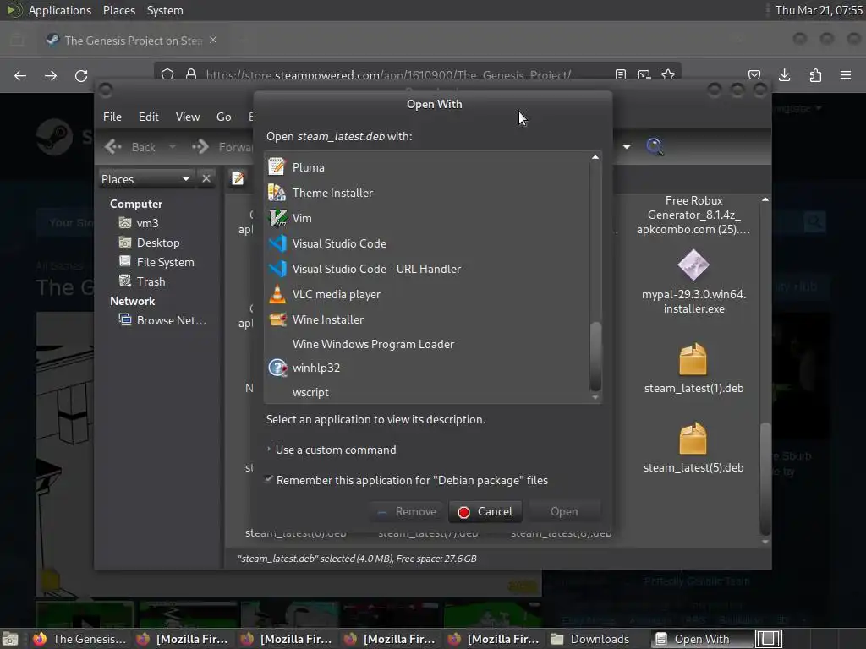This screenshot has height=649, width=866.
Task: Select Free Robux Generator file label
Action: point(693,215)
